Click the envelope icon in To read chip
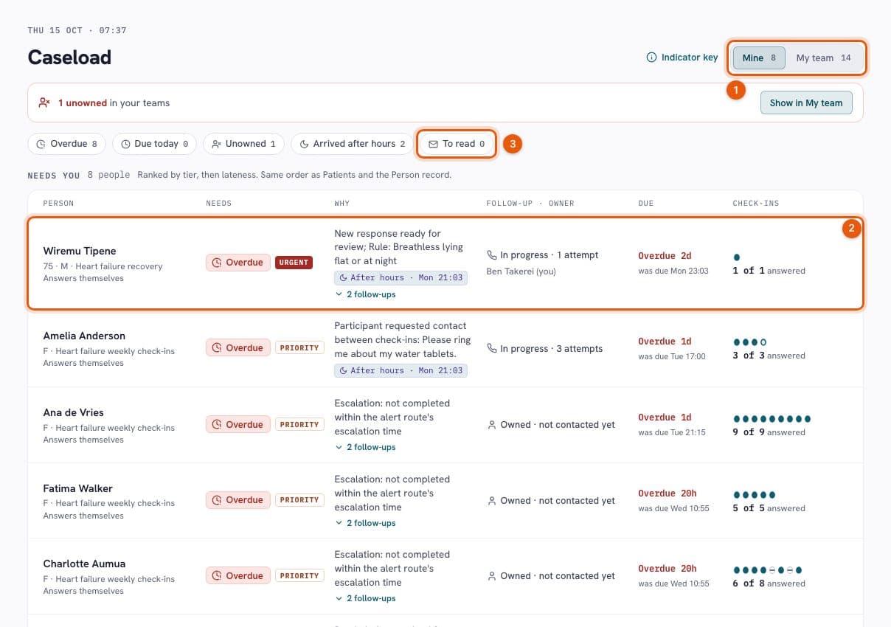Image resolution: width=891 pixels, height=627 pixels. tap(434, 144)
